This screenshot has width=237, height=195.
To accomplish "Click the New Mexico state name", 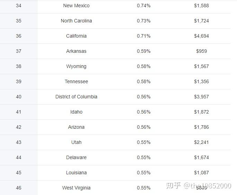I will (76, 6).
